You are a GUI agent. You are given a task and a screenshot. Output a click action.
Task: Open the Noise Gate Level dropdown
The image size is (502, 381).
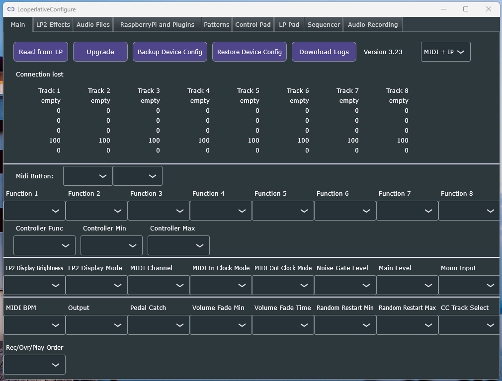(345, 285)
